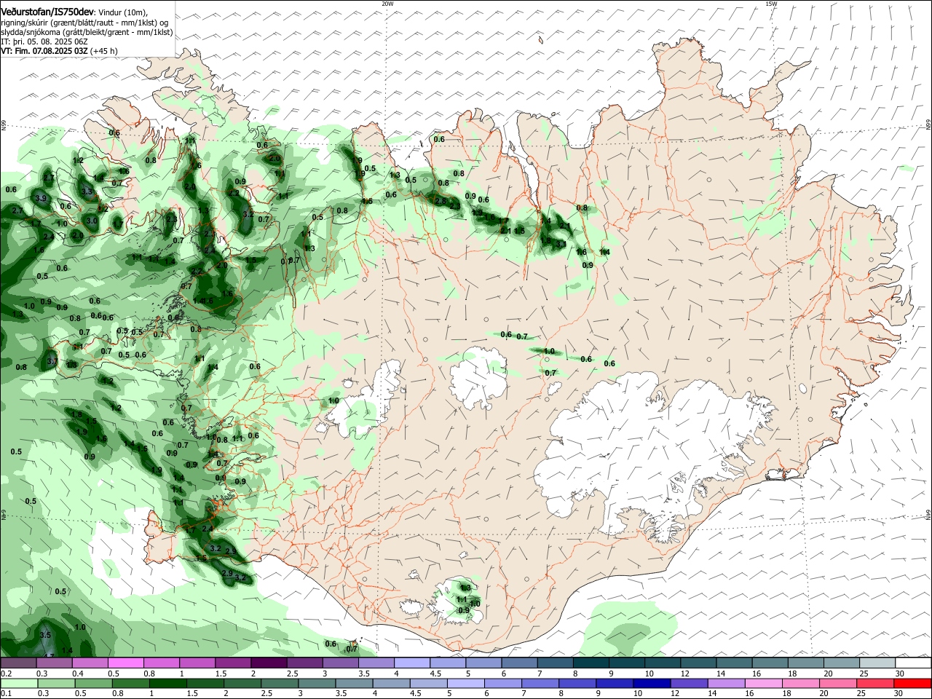932x699 pixels.
Task: Pick the lower legend swatch starting at 25
Action: coord(874,683)
